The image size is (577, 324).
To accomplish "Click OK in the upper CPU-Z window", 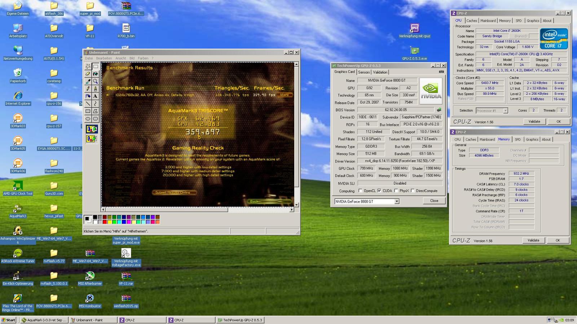I will 559,121.
